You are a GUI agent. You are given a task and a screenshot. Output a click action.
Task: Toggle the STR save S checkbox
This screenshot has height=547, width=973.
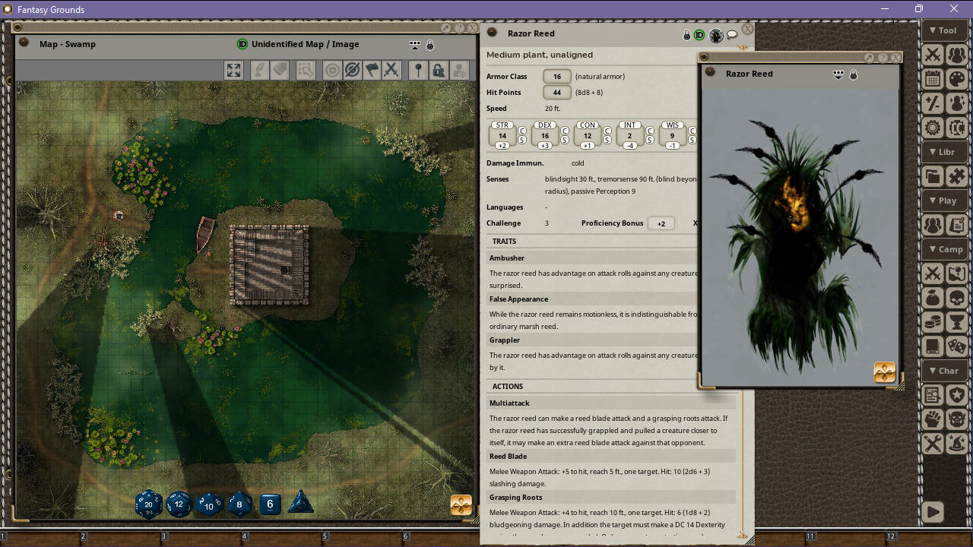click(522, 140)
